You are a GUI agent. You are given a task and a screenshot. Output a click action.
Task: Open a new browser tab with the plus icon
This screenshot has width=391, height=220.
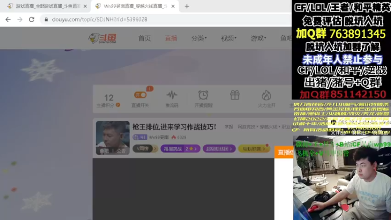[187, 6]
